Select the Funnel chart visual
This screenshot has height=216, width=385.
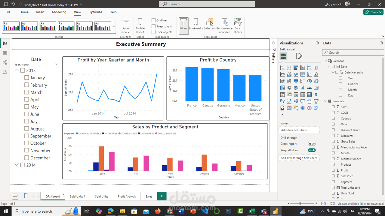296,81
